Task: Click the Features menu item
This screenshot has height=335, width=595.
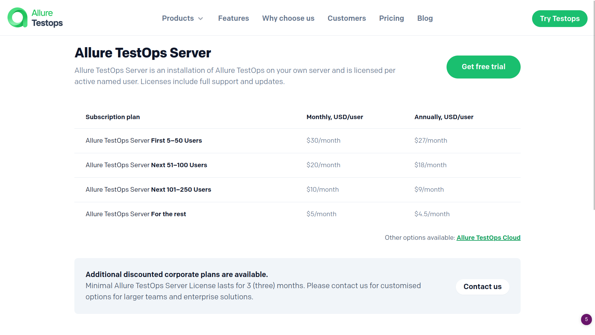Action: click(x=233, y=18)
